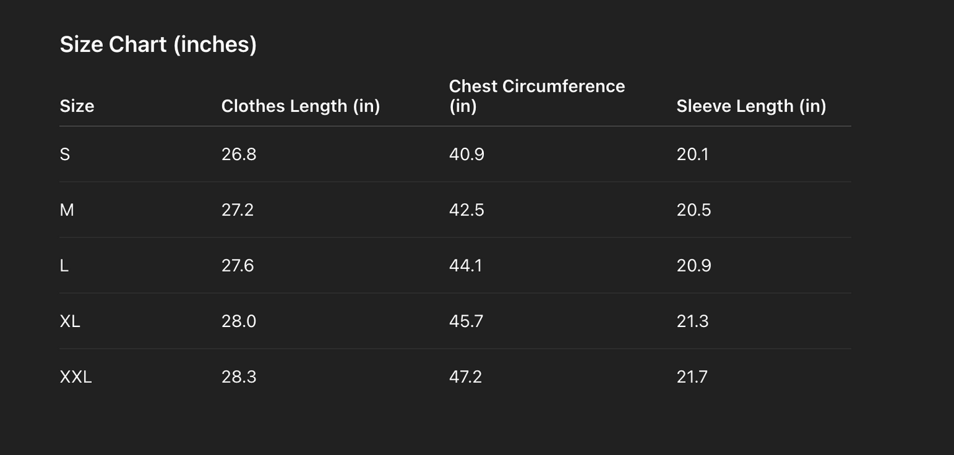Image resolution: width=954 pixels, height=455 pixels.
Task: Click the 21.3 sleeve length value
Action: [693, 321]
